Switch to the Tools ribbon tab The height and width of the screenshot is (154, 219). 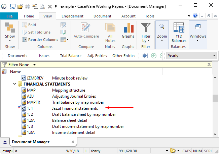pos(150,16)
